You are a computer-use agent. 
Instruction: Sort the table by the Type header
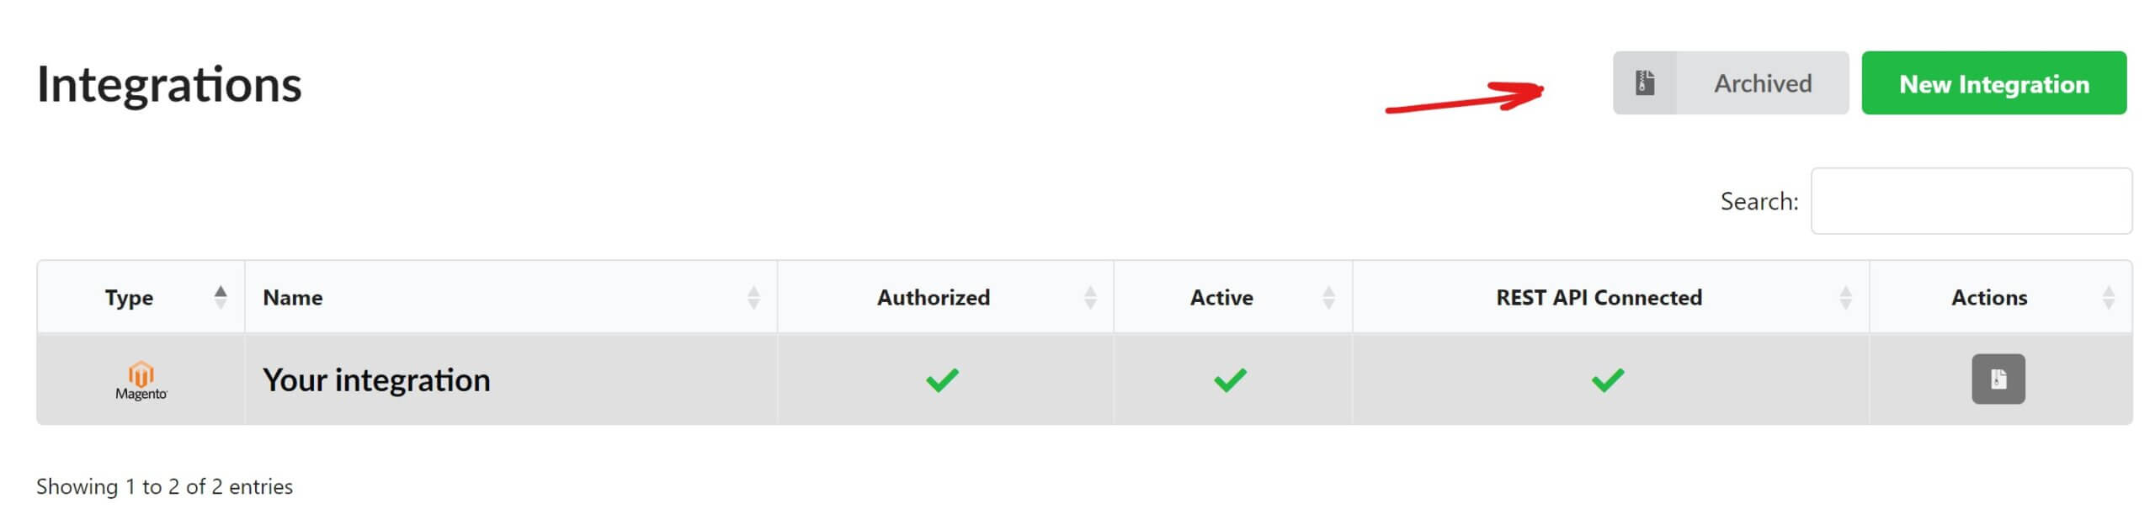click(x=130, y=296)
